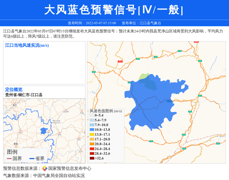Select the 5.4~7.9 legend color
The image size is (229, 180).
(92, 120)
